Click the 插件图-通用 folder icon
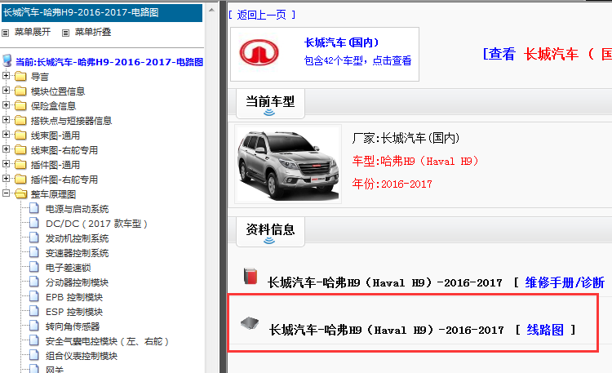This screenshot has height=373, width=612. [20, 165]
